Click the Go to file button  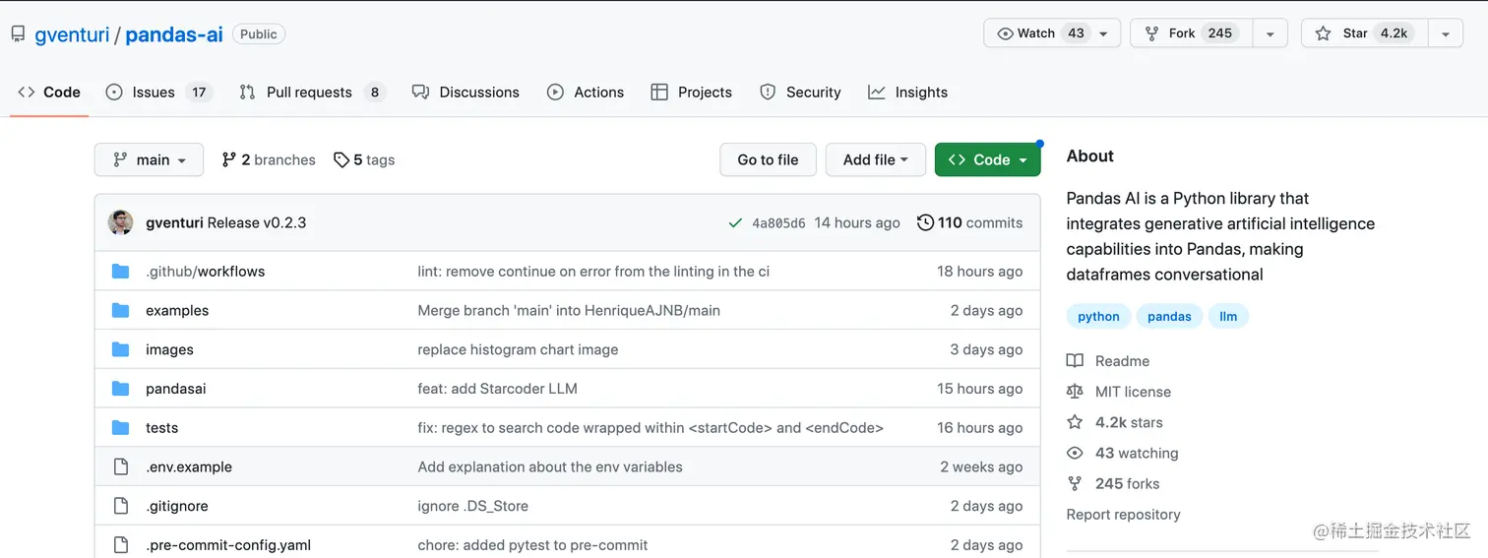click(768, 159)
